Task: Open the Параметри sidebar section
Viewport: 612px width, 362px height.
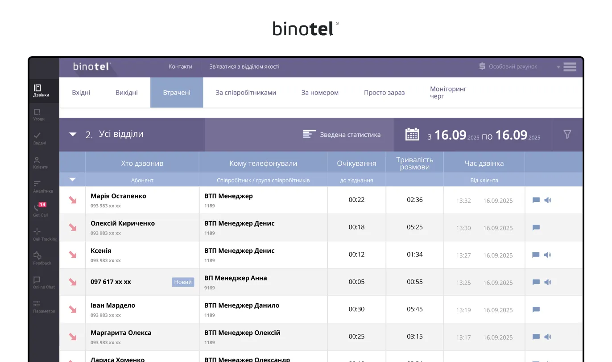Action: pos(44,307)
